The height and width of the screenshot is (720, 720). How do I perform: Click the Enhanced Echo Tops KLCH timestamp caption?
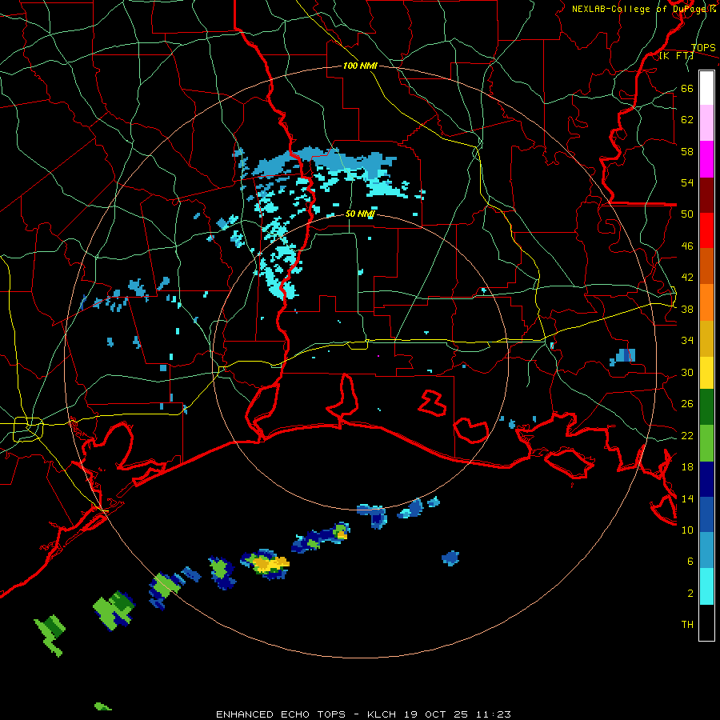click(x=363, y=714)
